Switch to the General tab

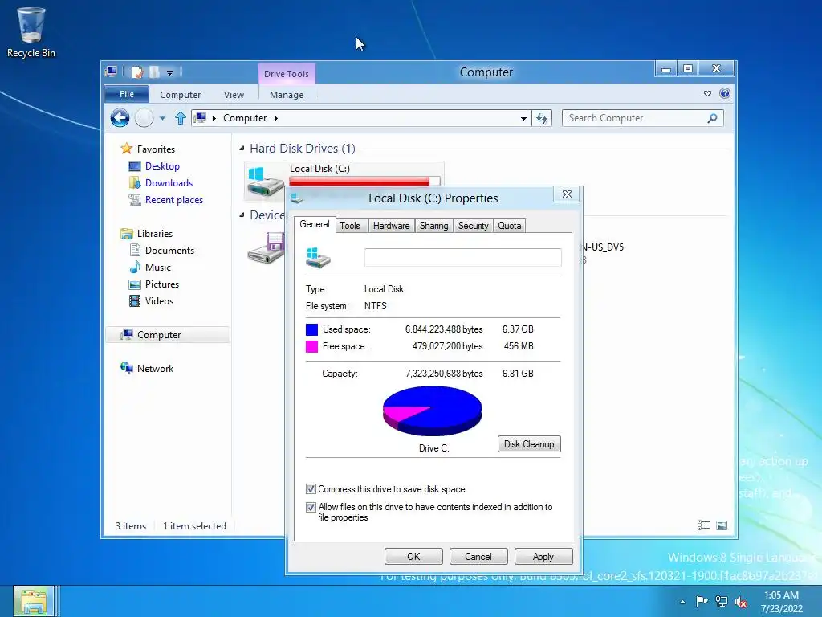click(315, 224)
